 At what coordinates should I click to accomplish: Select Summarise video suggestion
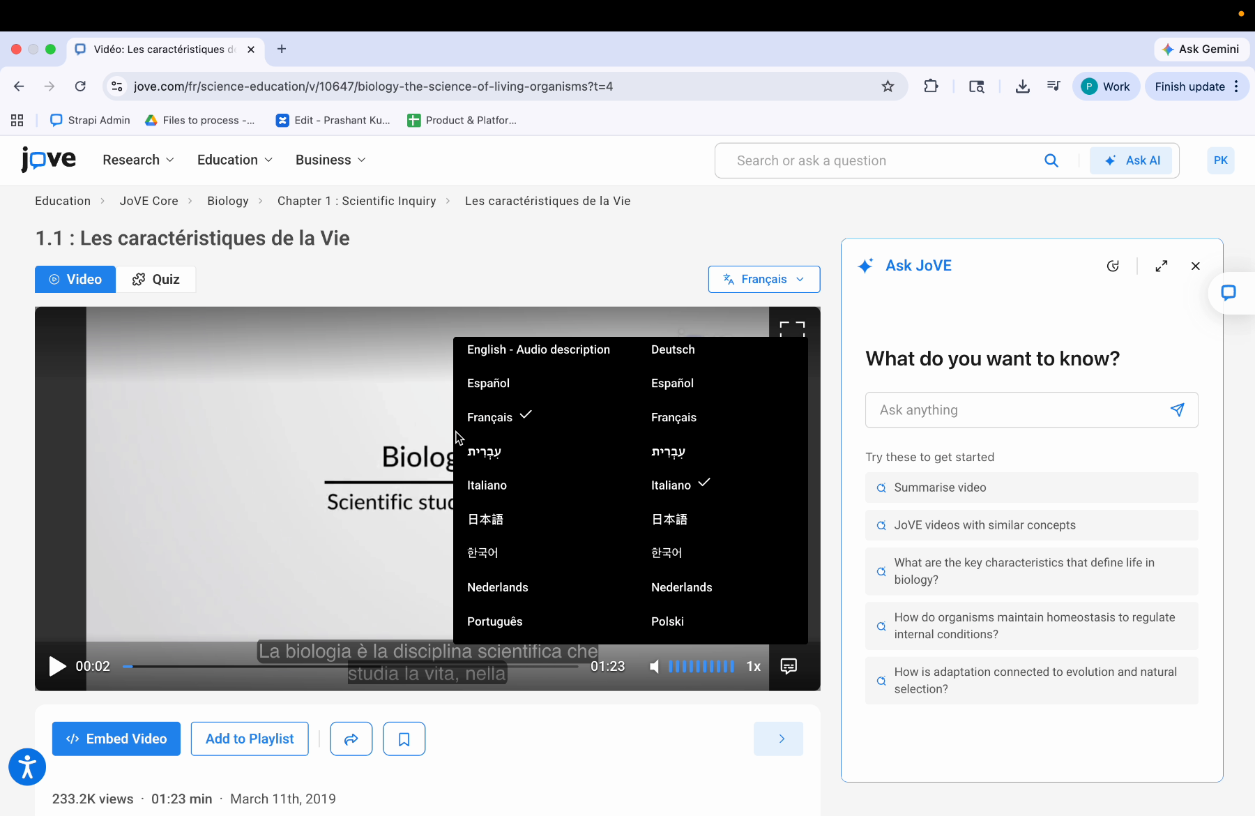[1032, 488]
